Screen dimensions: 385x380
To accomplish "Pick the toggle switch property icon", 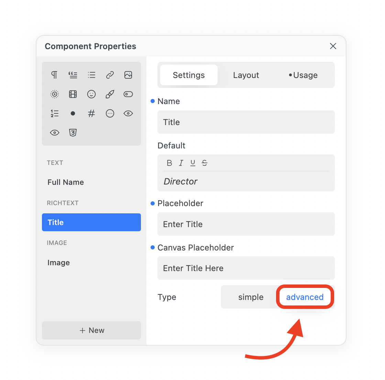I will click(128, 94).
